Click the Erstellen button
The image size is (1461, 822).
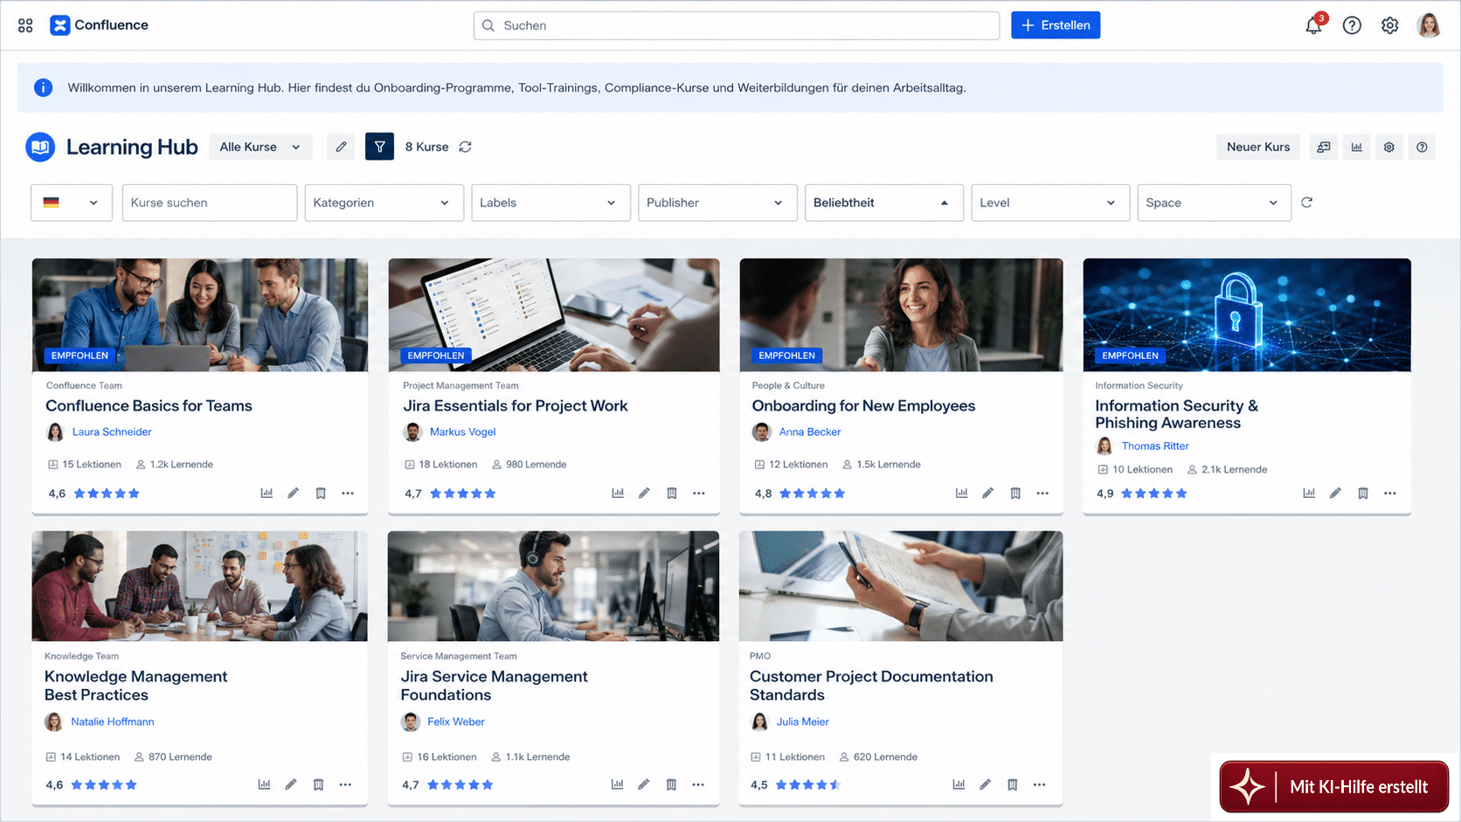point(1056,25)
